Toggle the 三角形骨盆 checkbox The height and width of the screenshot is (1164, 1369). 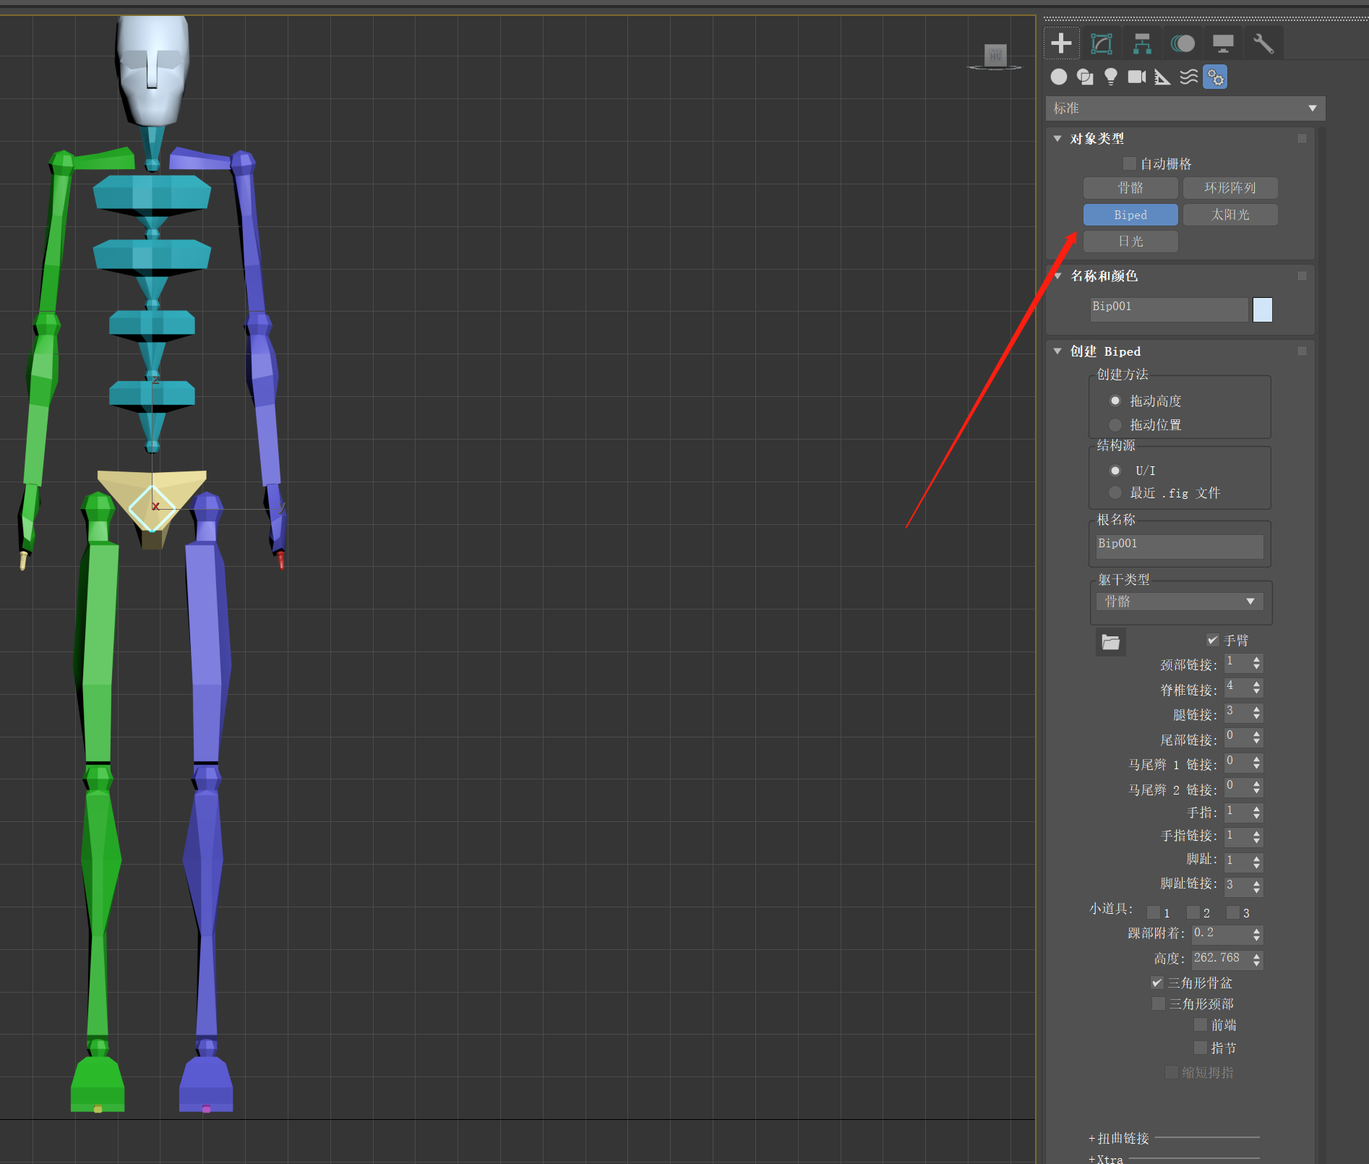[x=1157, y=983]
